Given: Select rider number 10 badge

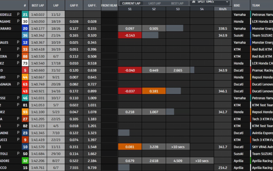Looking at the screenshot, I should pyautogui.click(x=25, y=147).
